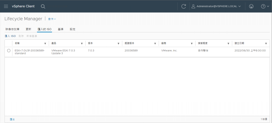This screenshot has height=123, width=272.
Task: Open the smiley feedback icon
Action: click(x=251, y=6)
